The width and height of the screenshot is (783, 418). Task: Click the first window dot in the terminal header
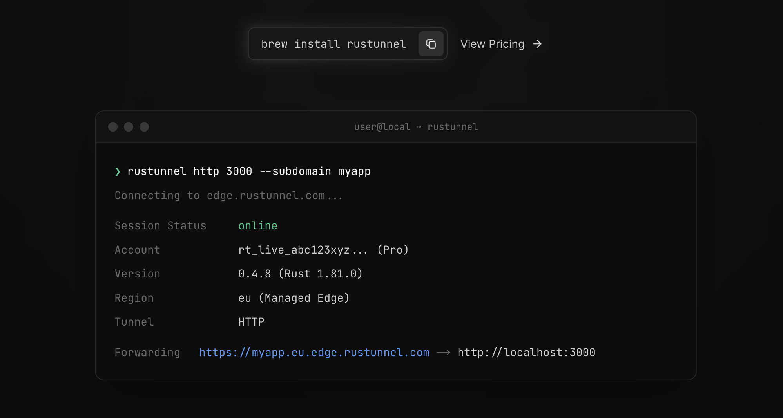point(113,127)
